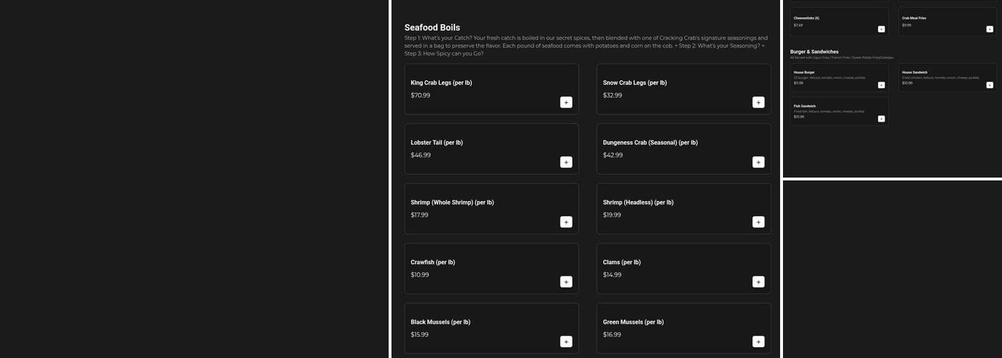The height and width of the screenshot is (358, 1002).
Task: Click the Burger & Sandwiches section heading
Action: point(814,52)
